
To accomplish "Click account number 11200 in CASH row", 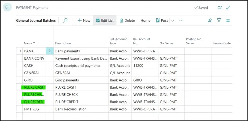I will pyautogui.click(x=138, y=66).
